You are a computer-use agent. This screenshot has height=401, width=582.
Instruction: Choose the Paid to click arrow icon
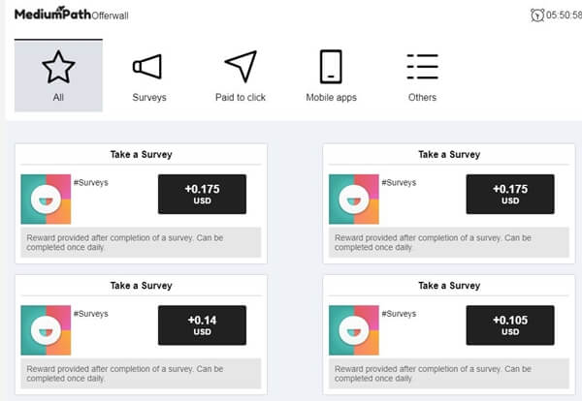(241, 66)
